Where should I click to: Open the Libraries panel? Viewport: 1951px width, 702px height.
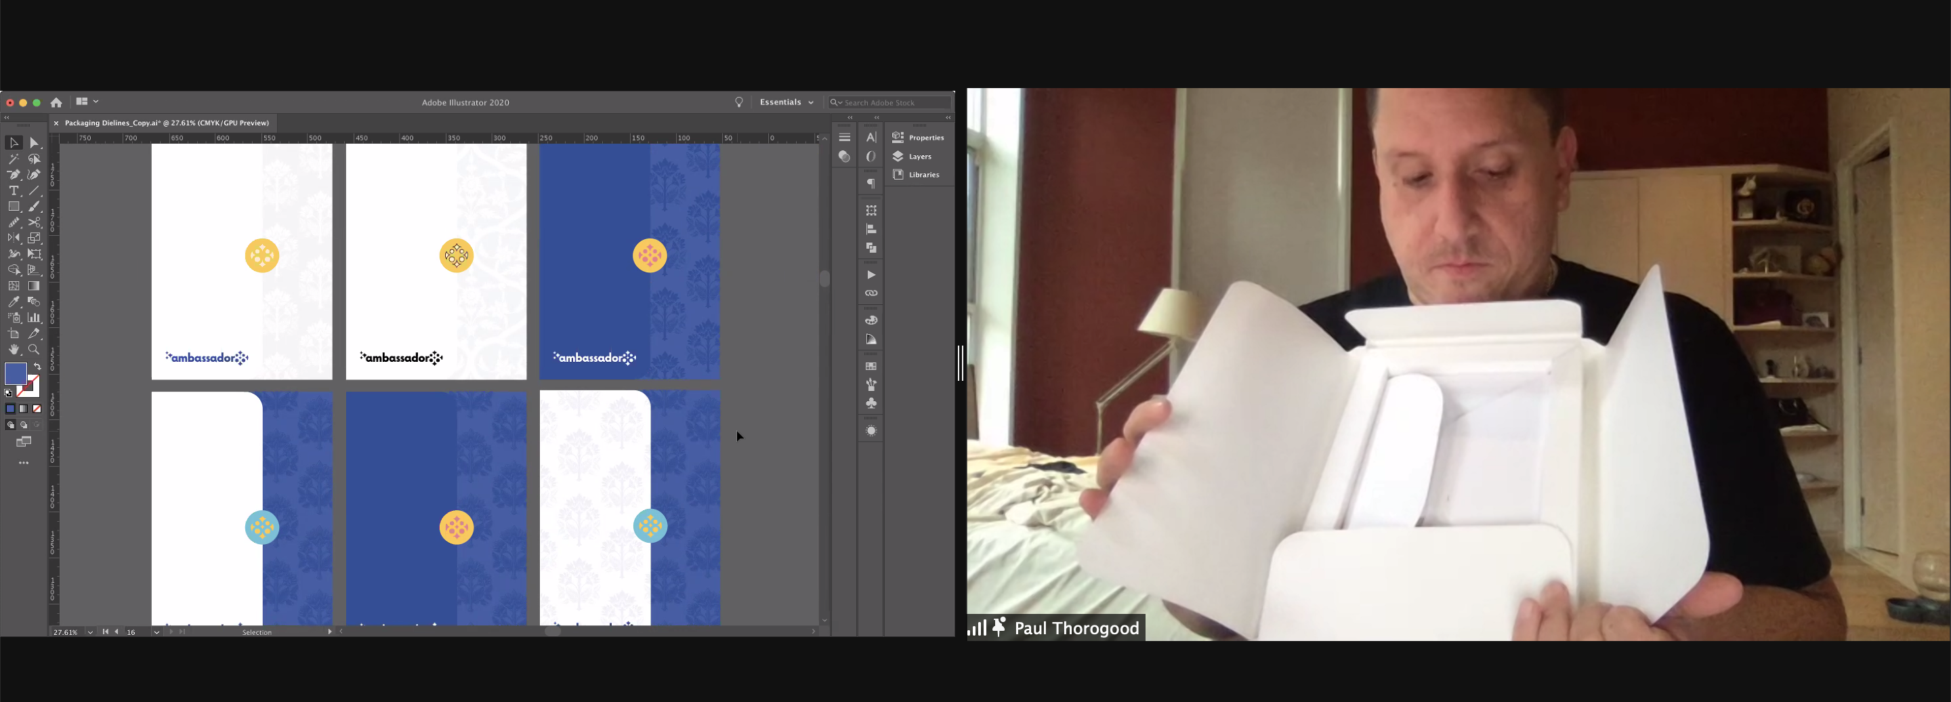pyautogui.click(x=916, y=174)
